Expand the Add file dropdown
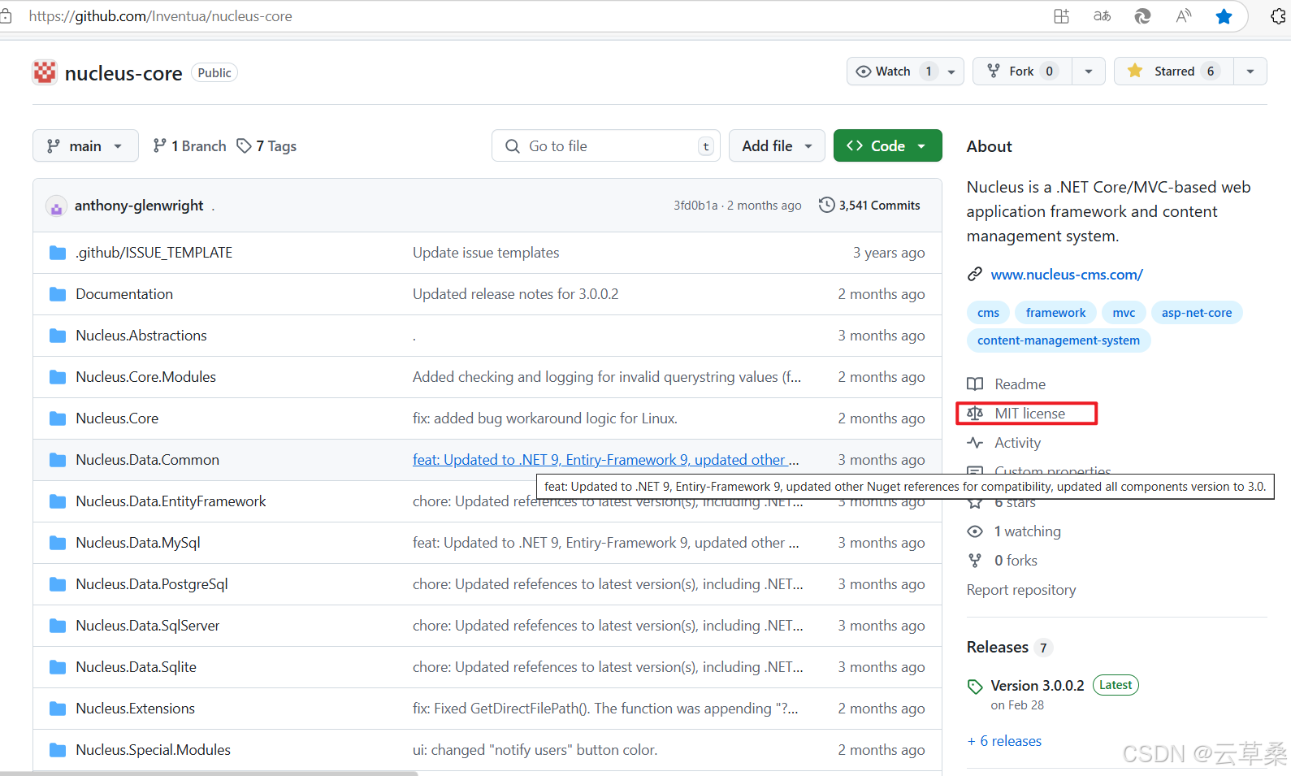 [777, 146]
